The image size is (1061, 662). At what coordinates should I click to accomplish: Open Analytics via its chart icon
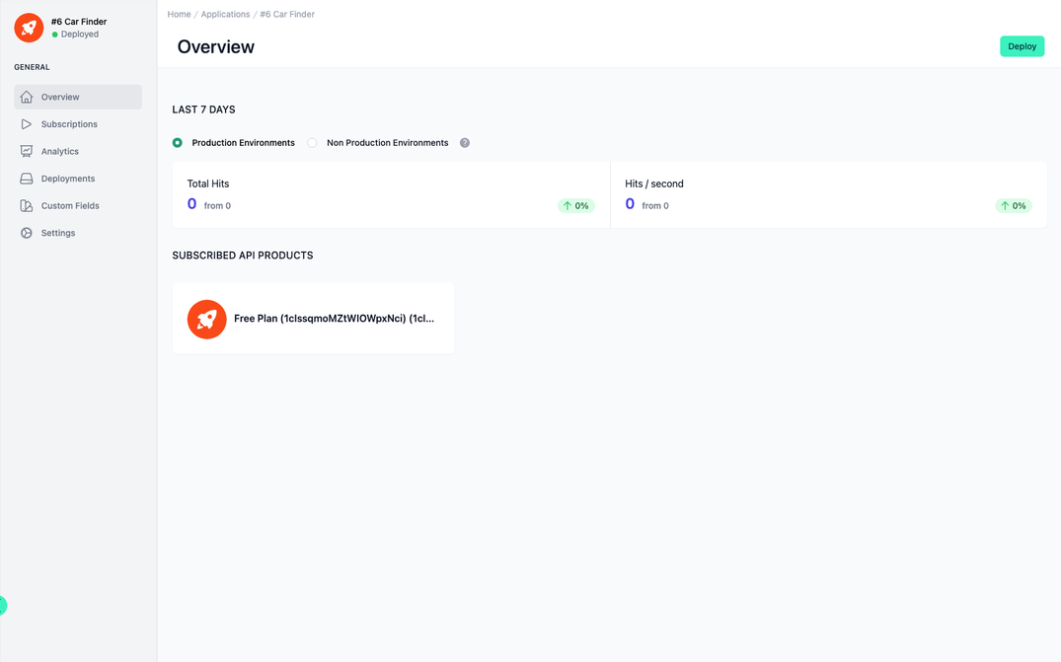pyautogui.click(x=27, y=151)
